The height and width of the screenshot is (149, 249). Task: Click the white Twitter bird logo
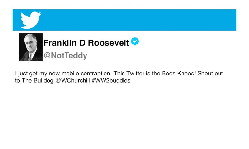(x=30, y=20)
